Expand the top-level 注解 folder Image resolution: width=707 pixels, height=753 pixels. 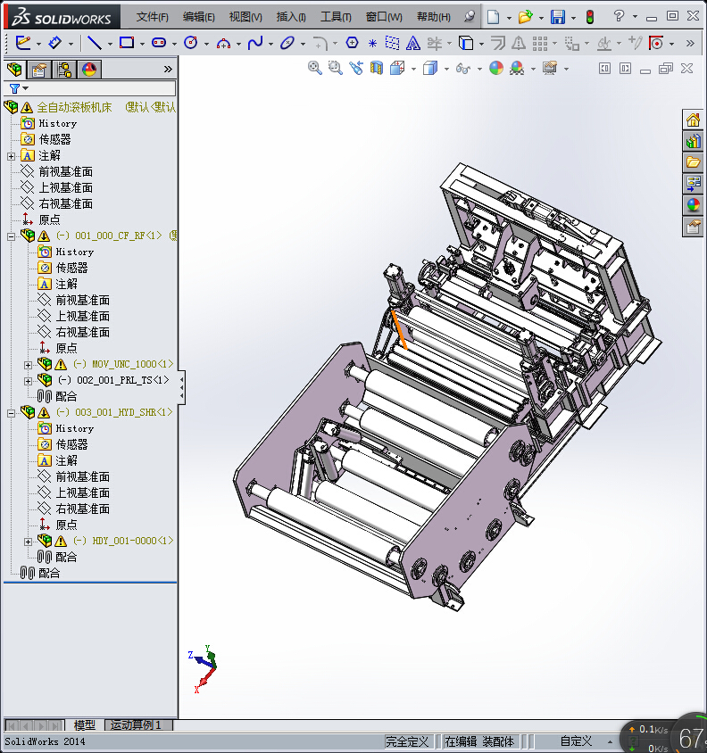11,156
